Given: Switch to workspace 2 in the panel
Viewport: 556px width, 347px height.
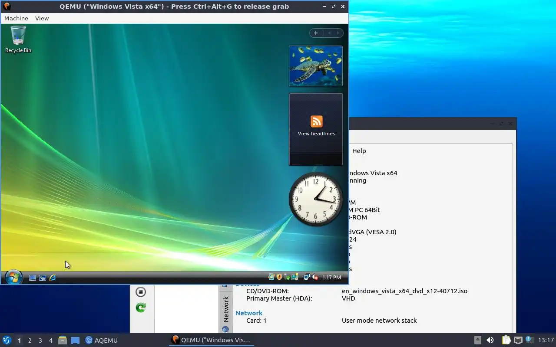Looking at the screenshot, I should 30,340.
